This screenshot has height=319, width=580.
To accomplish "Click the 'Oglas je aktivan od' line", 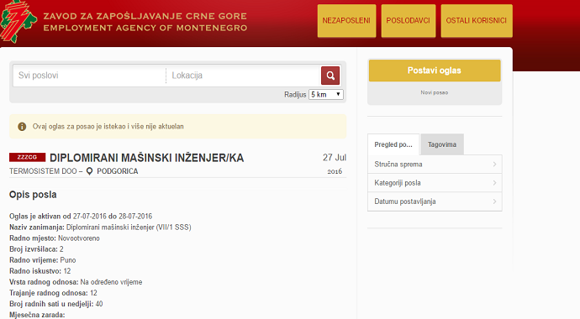I will point(81,217).
